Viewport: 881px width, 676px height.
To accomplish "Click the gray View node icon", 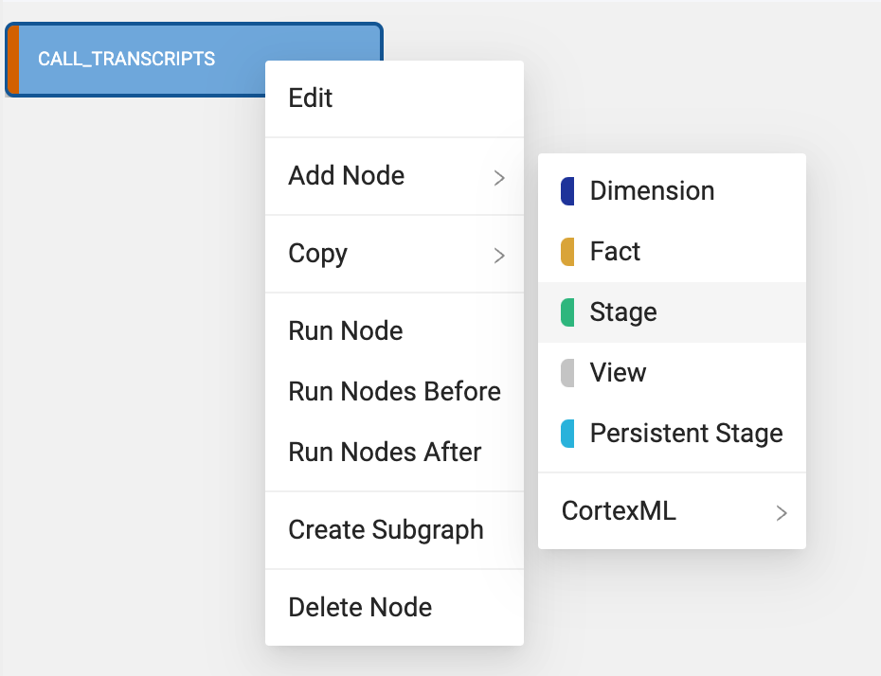I will 567,373.
